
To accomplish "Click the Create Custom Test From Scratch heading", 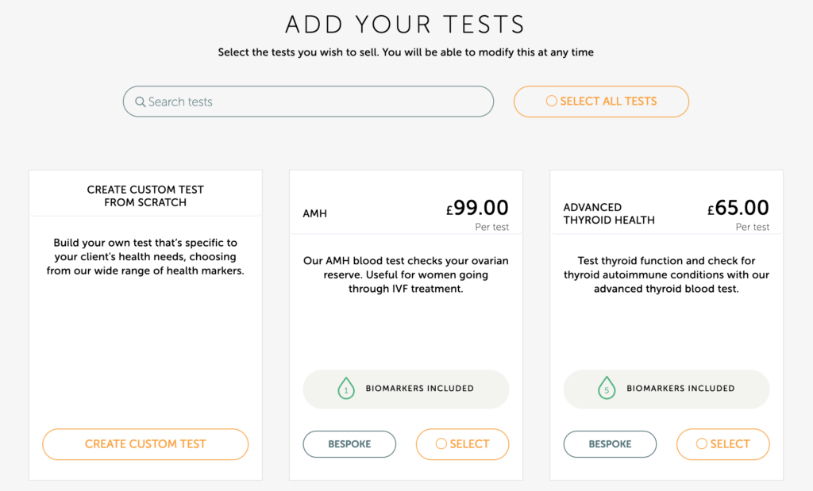I will click(x=145, y=196).
